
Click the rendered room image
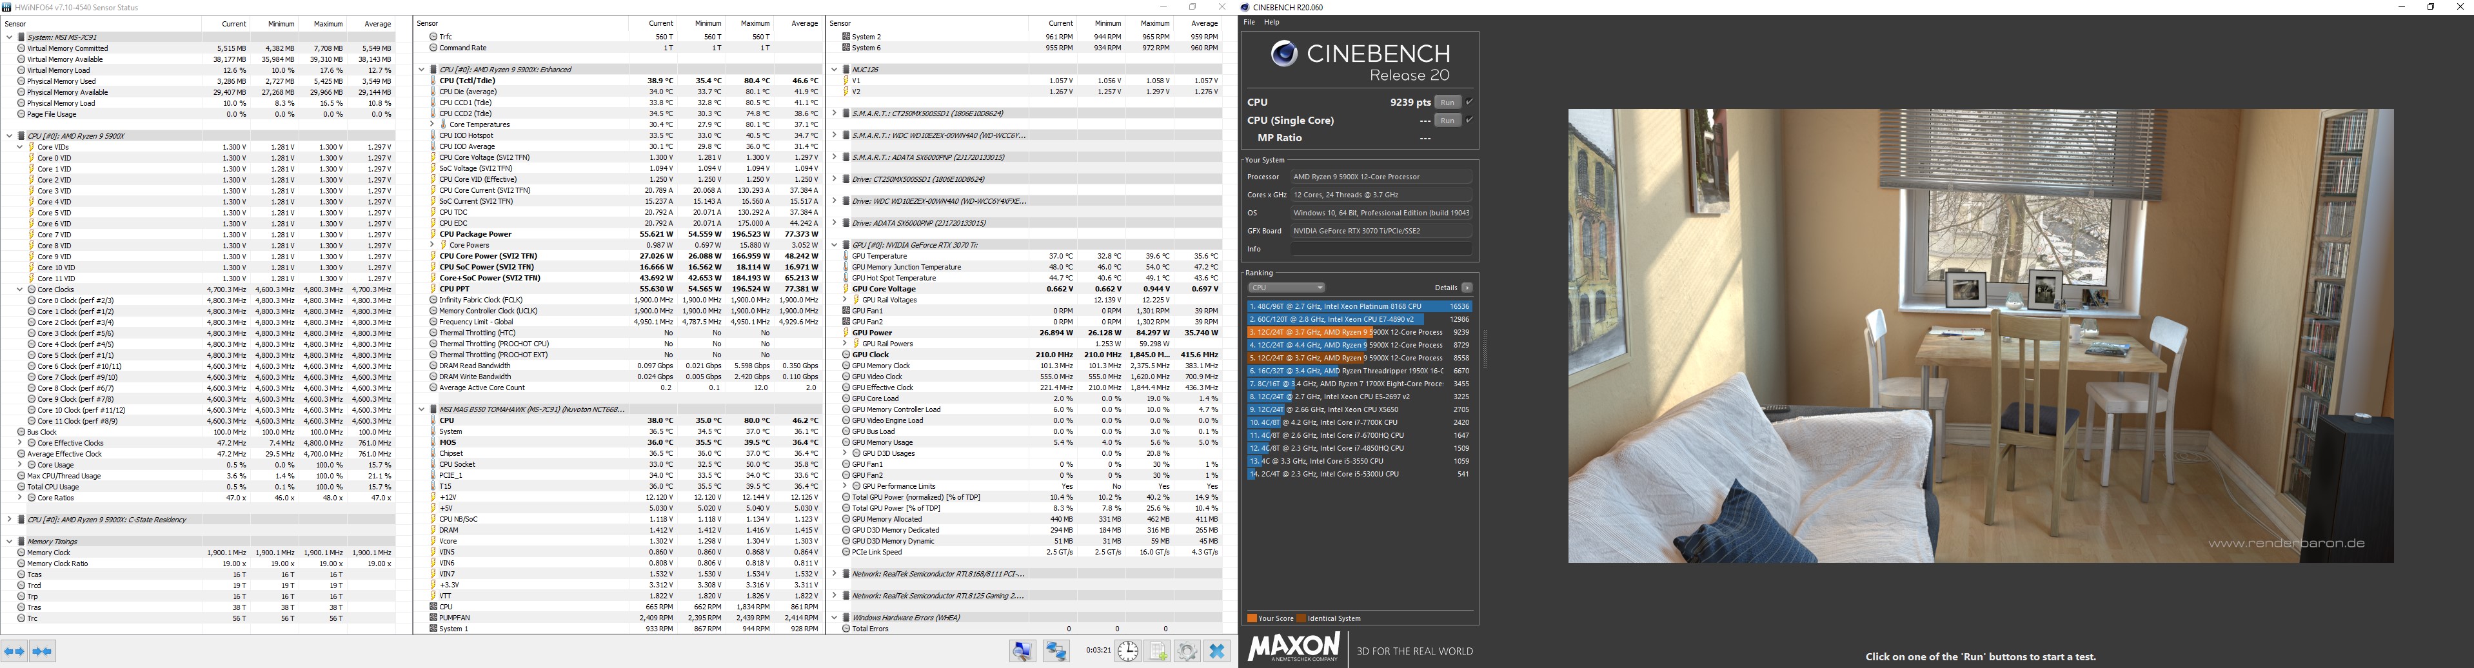pos(1981,335)
